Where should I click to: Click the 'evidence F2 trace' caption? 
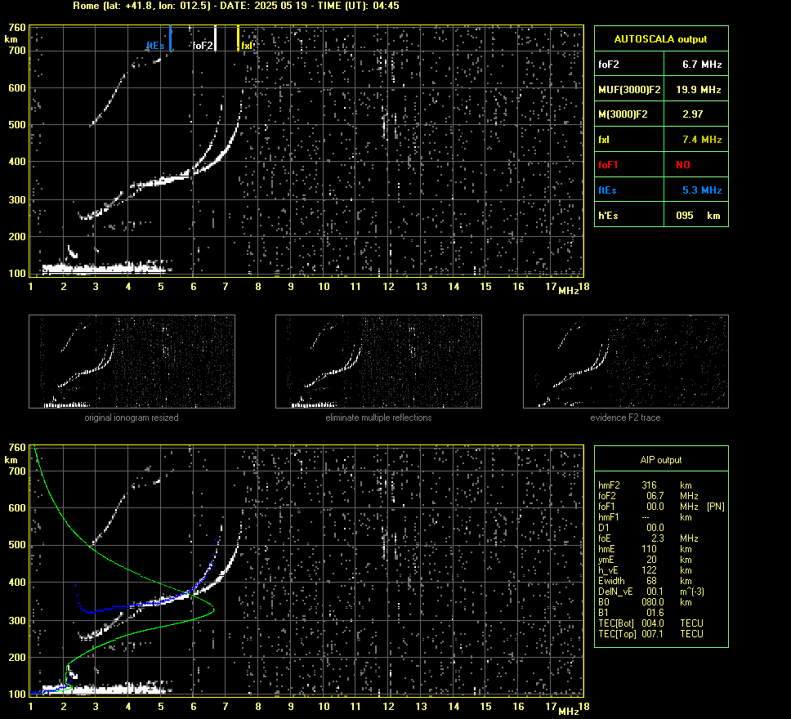pos(626,418)
